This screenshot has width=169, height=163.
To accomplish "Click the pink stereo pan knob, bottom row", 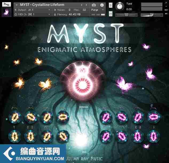I will [138, 136].
